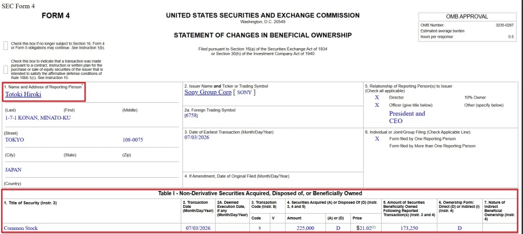This screenshot has width=523, height=234.
Task: Click the footnote marker beside price $21.02
Action: pos(374,227)
